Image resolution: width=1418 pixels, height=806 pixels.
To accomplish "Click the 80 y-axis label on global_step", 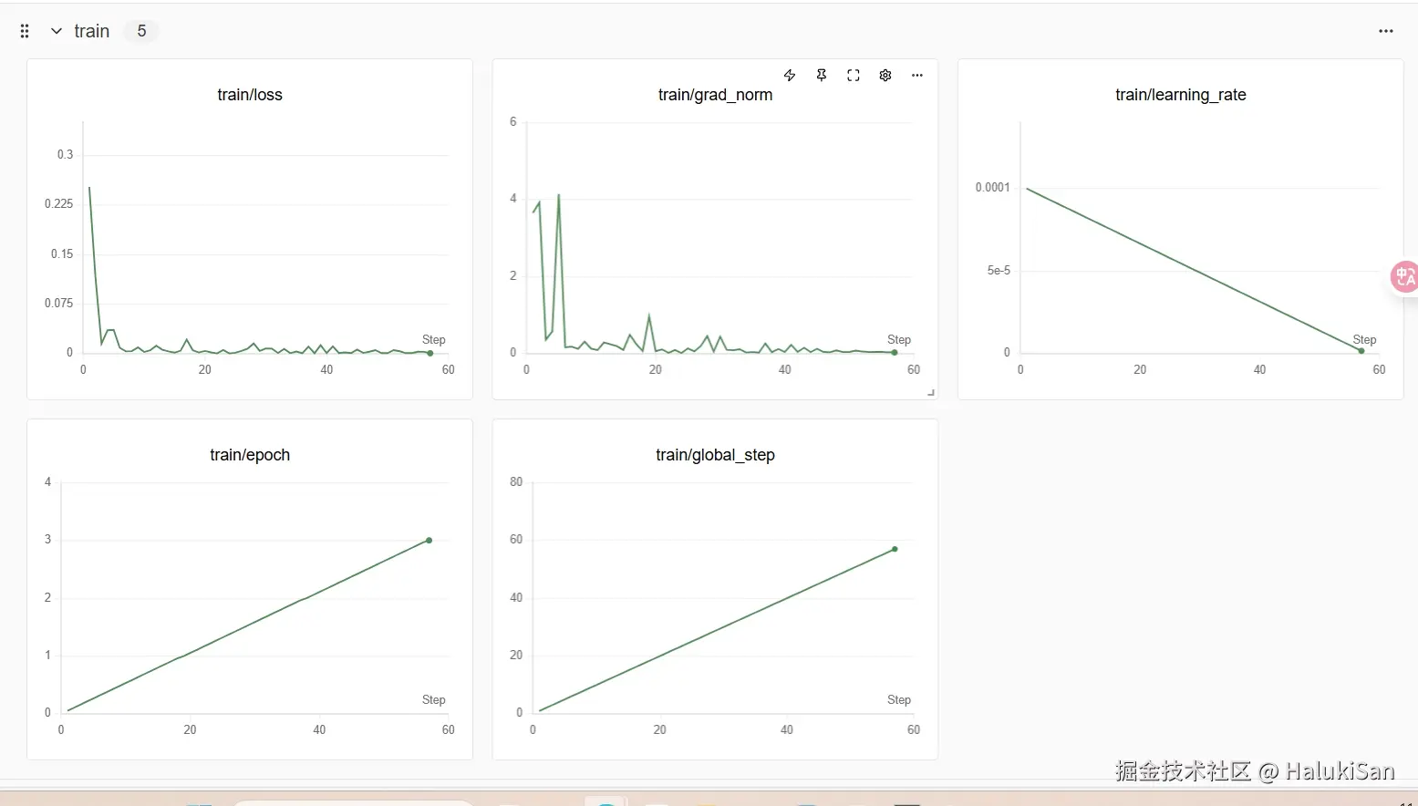I will pyautogui.click(x=516, y=482).
